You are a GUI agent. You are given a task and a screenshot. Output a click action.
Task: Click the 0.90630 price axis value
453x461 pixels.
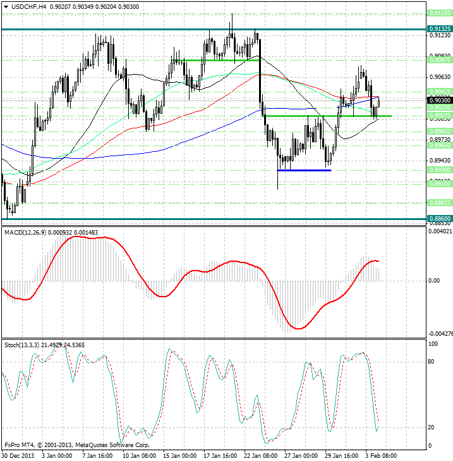click(x=440, y=77)
